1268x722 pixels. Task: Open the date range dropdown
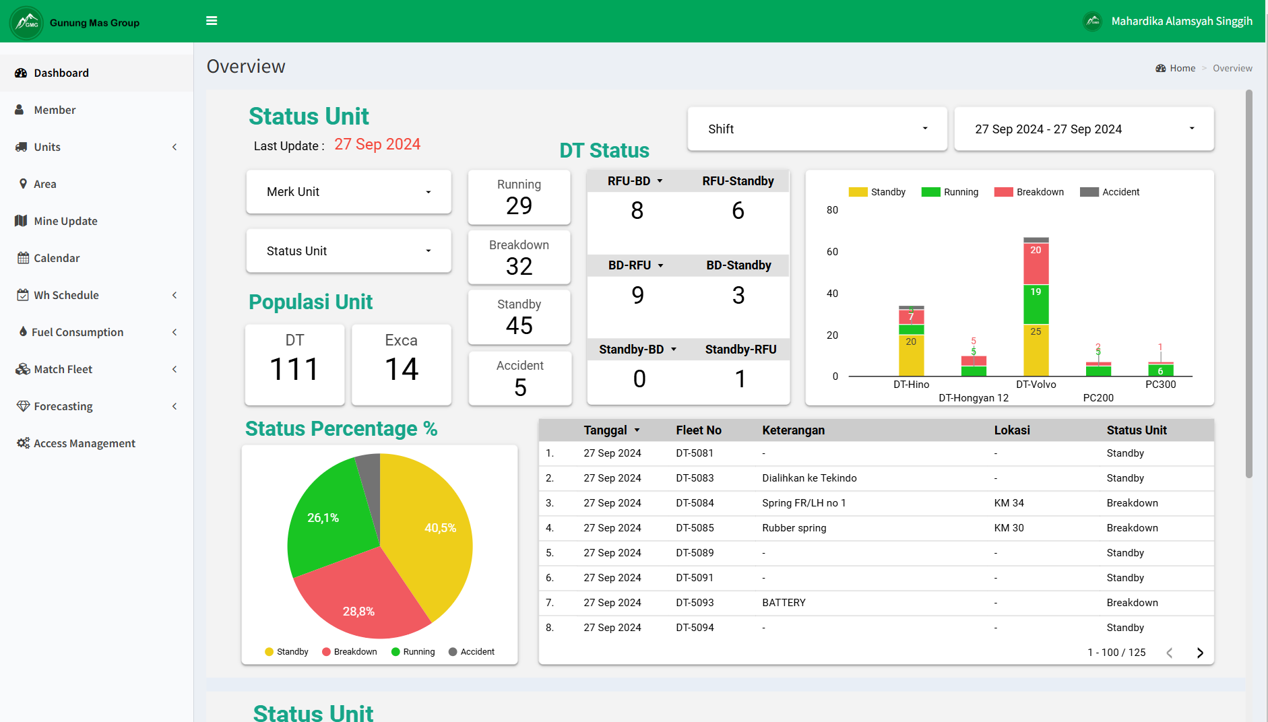click(1083, 129)
